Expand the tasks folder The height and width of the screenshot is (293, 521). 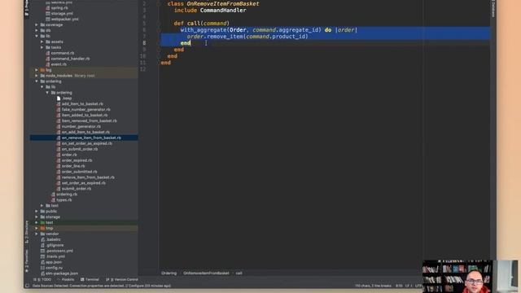click(42, 47)
